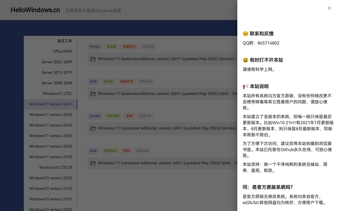
Task: Click the 商业版 tag next to Arm64
Action: pyautogui.click(x=111, y=47)
